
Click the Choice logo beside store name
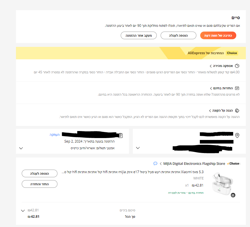click(233, 164)
